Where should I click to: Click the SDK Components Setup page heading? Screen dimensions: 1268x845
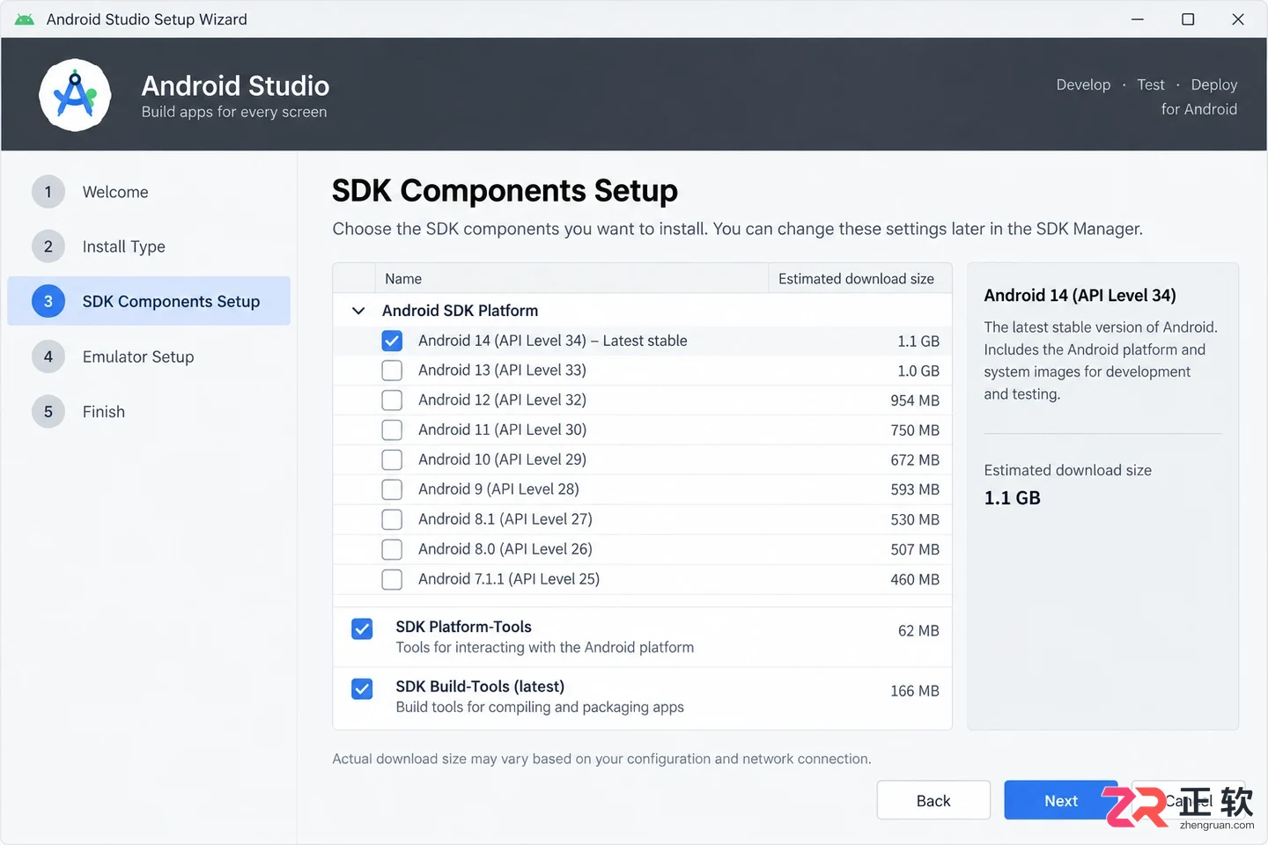pos(505,191)
